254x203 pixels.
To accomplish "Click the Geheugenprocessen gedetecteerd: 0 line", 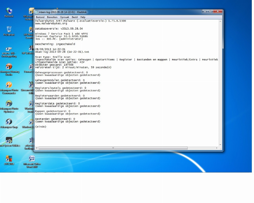I will tap(61, 73).
